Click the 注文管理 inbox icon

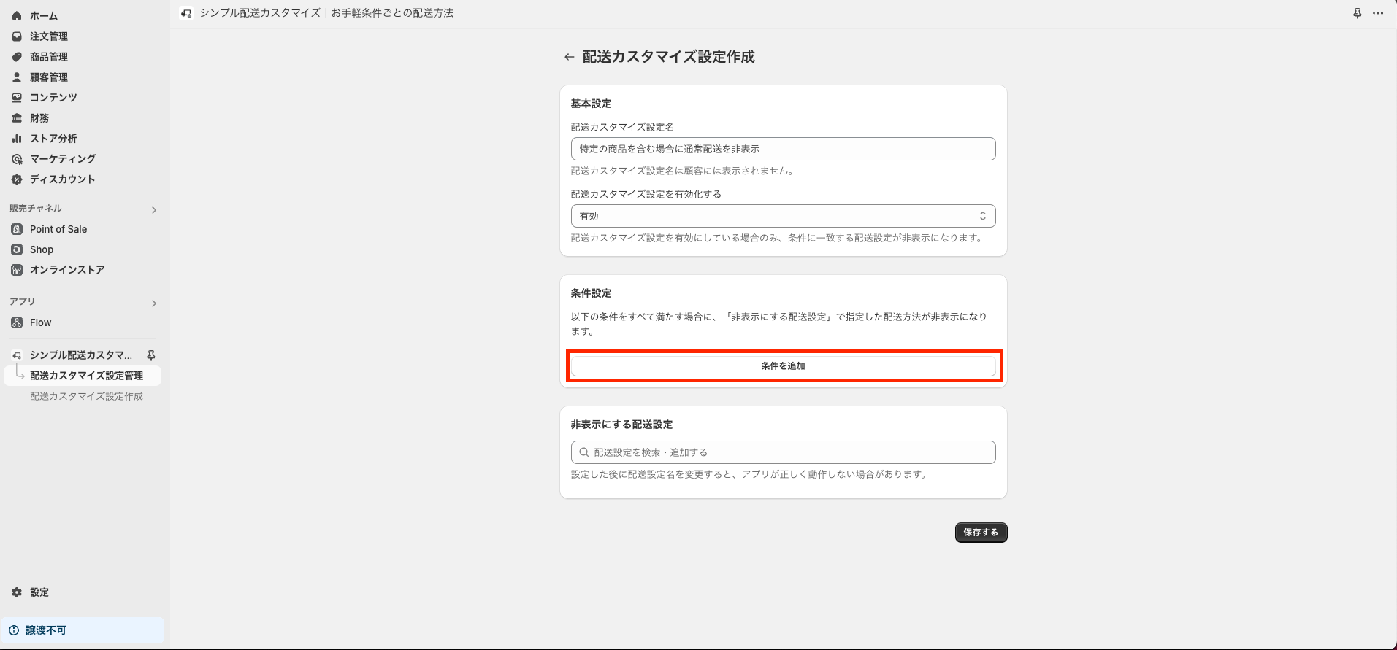17,36
